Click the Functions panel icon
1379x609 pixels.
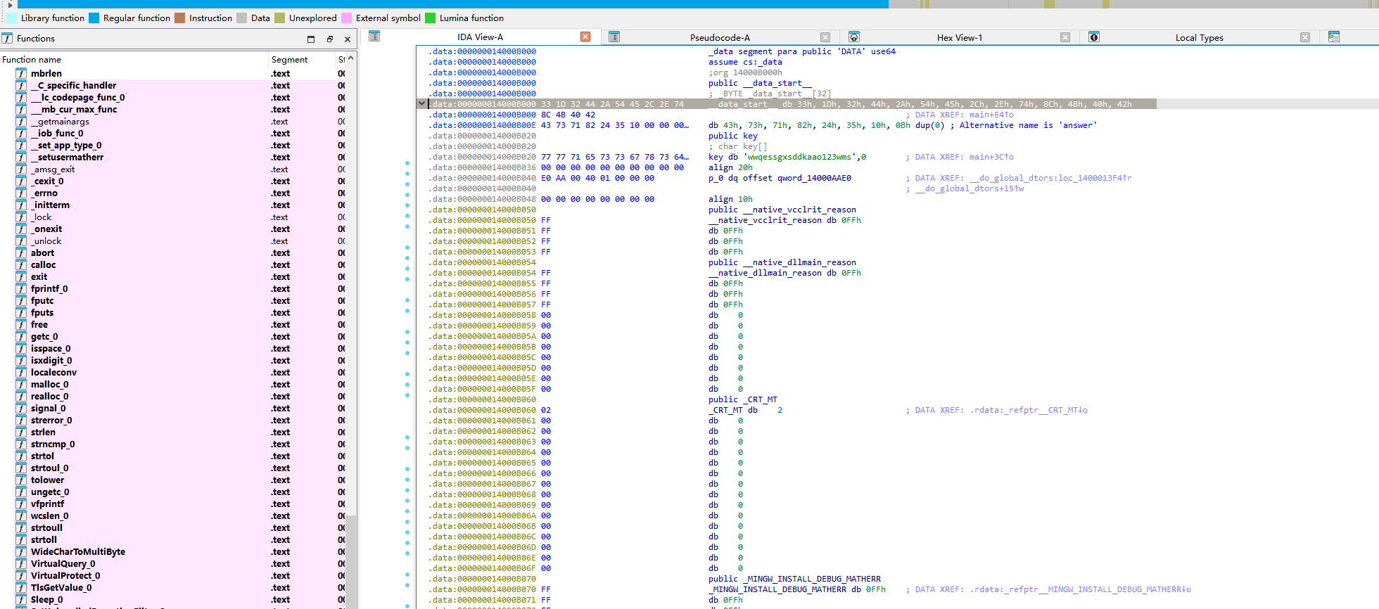pyautogui.click(x=7, y=39)
